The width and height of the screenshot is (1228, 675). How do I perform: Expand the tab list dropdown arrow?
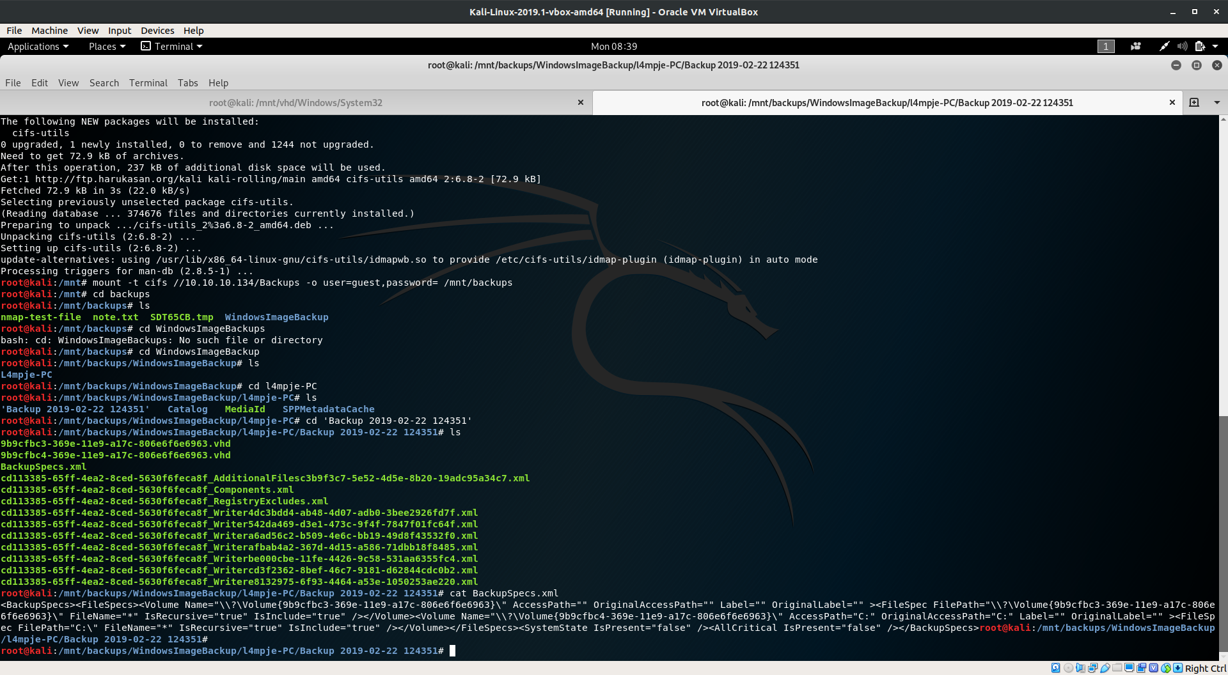click(x=1217, y=102)
